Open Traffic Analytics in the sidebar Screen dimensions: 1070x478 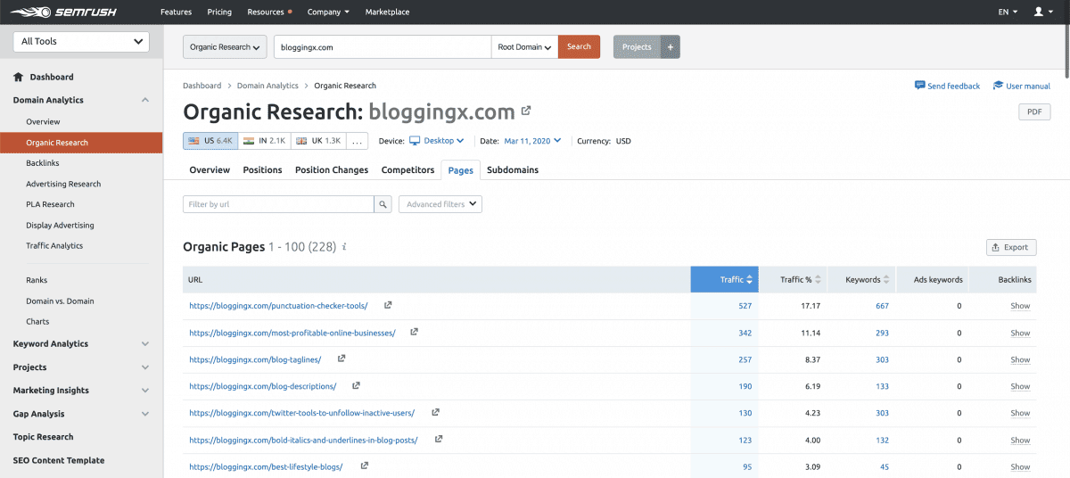(54, 245)
